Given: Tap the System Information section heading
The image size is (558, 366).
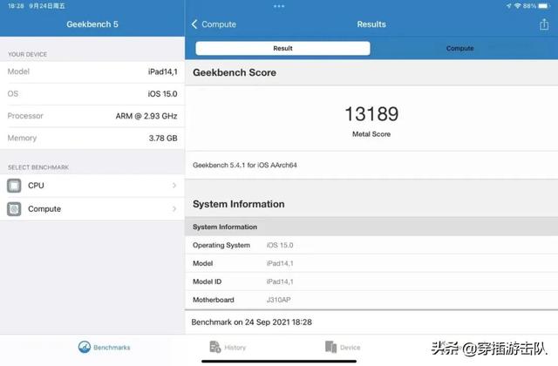Looking at the screenshot, I should (239, 204).
